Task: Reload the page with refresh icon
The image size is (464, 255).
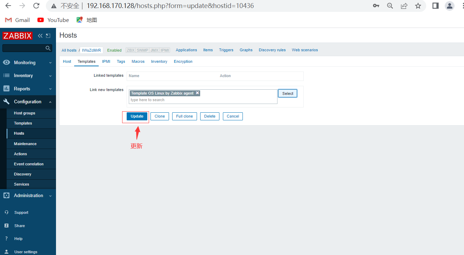Action: pyautogui.click(x=36, y=6)
